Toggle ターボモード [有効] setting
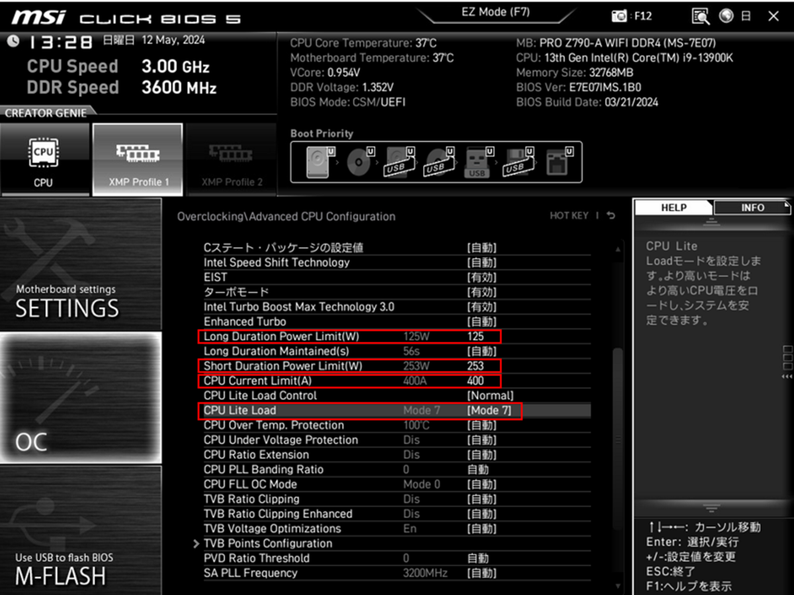The image size is (794, 595). (482, 292)
